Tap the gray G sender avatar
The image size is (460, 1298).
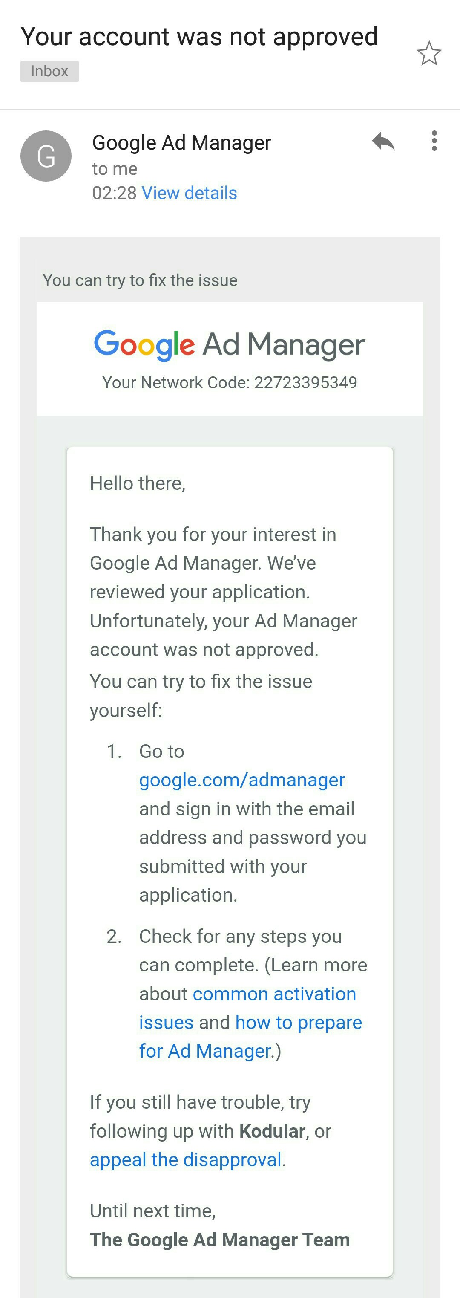46,156
